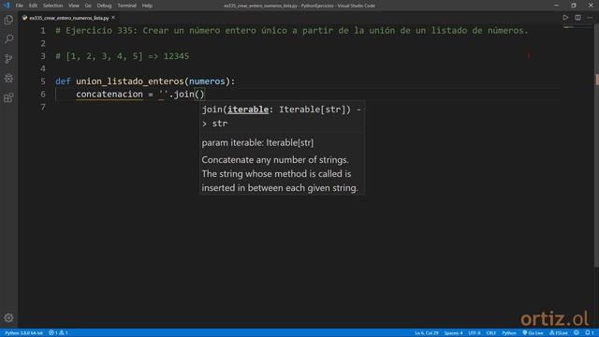Viewport: 599px width, 337px height.
Task: Click the '# [1, 2, 3, 4, 5] => 12345' comment
Action: click(x=123, y=56)
